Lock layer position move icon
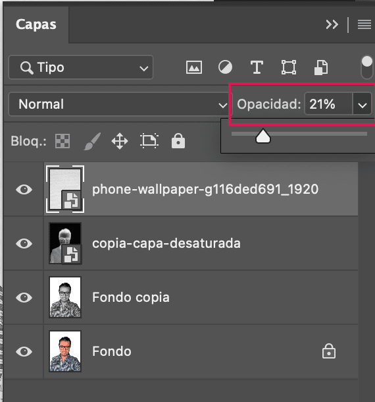The image size is (375, 402). pyautogui.click(x=120, y=141)
